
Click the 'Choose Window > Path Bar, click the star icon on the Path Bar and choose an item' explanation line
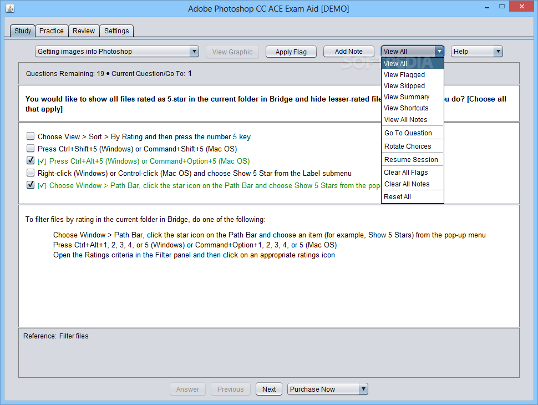coord(270,235)
